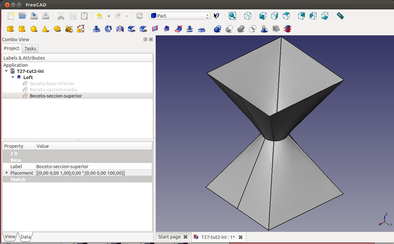The image size is (394, 244).
Task: Activate the Revolve tool icon
Action: pos(108,29)
